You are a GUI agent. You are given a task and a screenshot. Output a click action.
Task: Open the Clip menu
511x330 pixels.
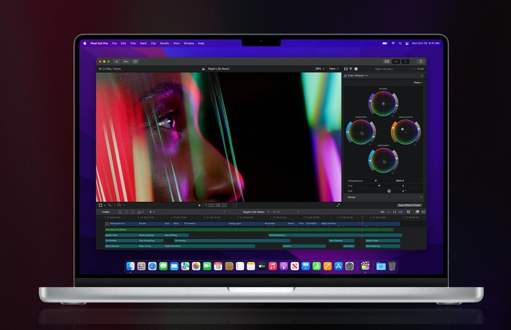coord(154,44)
